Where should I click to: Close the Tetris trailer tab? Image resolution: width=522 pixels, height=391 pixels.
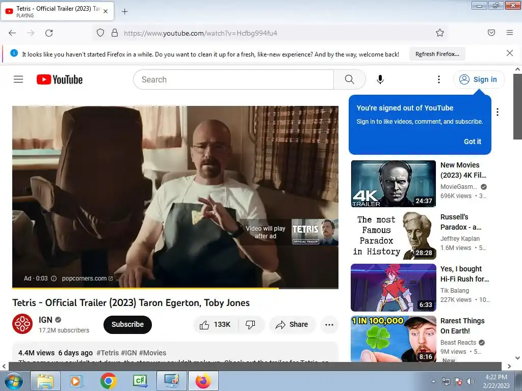pyautogui.click(x=106, y=11)
